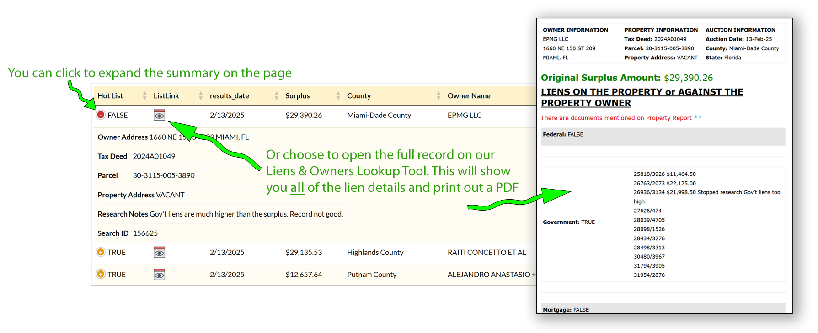
Task: Open ListLink eye icon for EPMG LLC row
Action: click(x=159, y=115)
